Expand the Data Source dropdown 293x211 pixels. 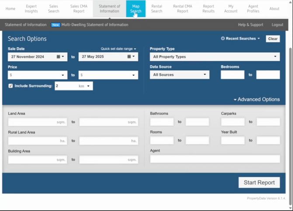tap(179, 75)
